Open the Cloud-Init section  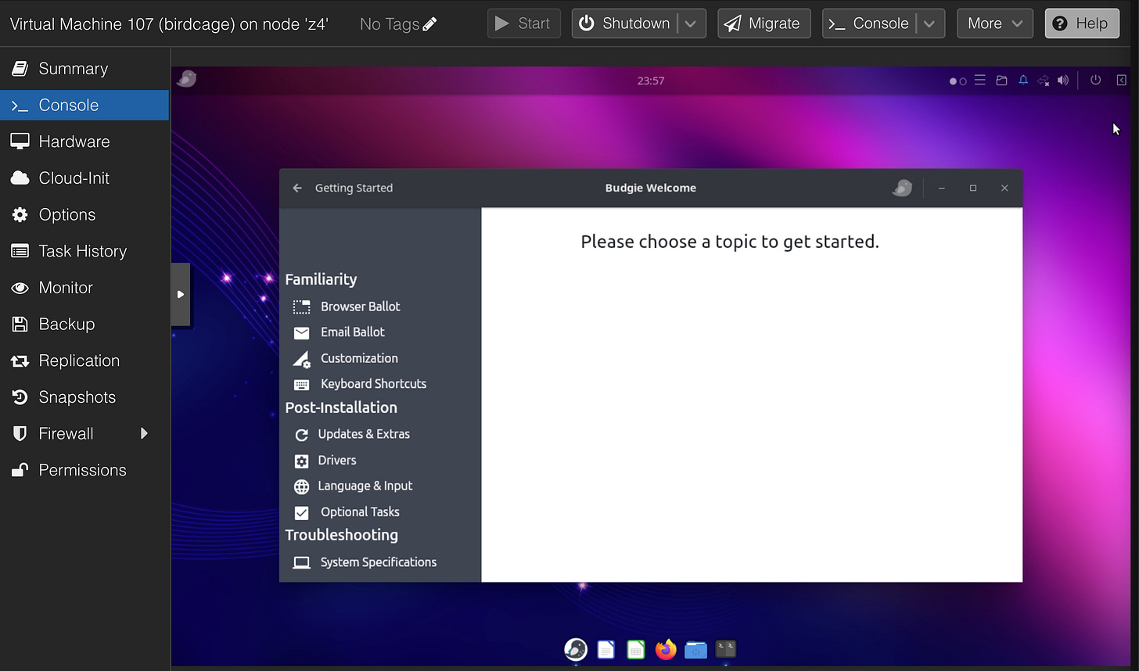pos(84,178)
